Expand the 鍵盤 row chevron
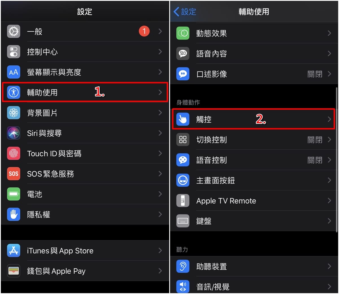This screenshot has height=294, width=339. (x=329, y=221)
